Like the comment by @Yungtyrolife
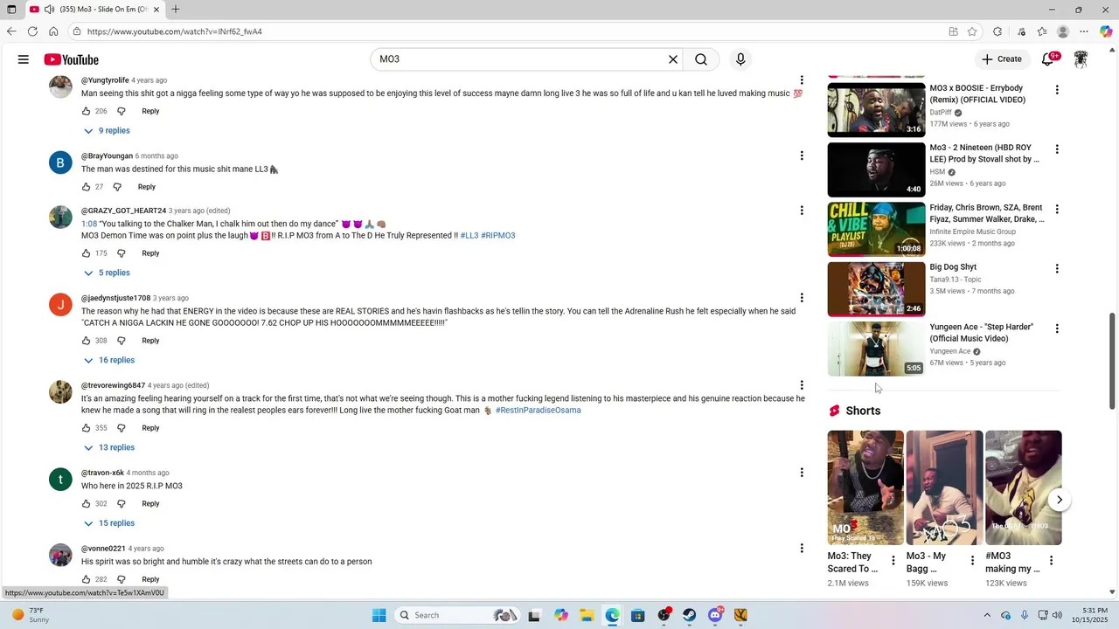The height and width of the screenshot is (629, 1119). pos(86,111)
